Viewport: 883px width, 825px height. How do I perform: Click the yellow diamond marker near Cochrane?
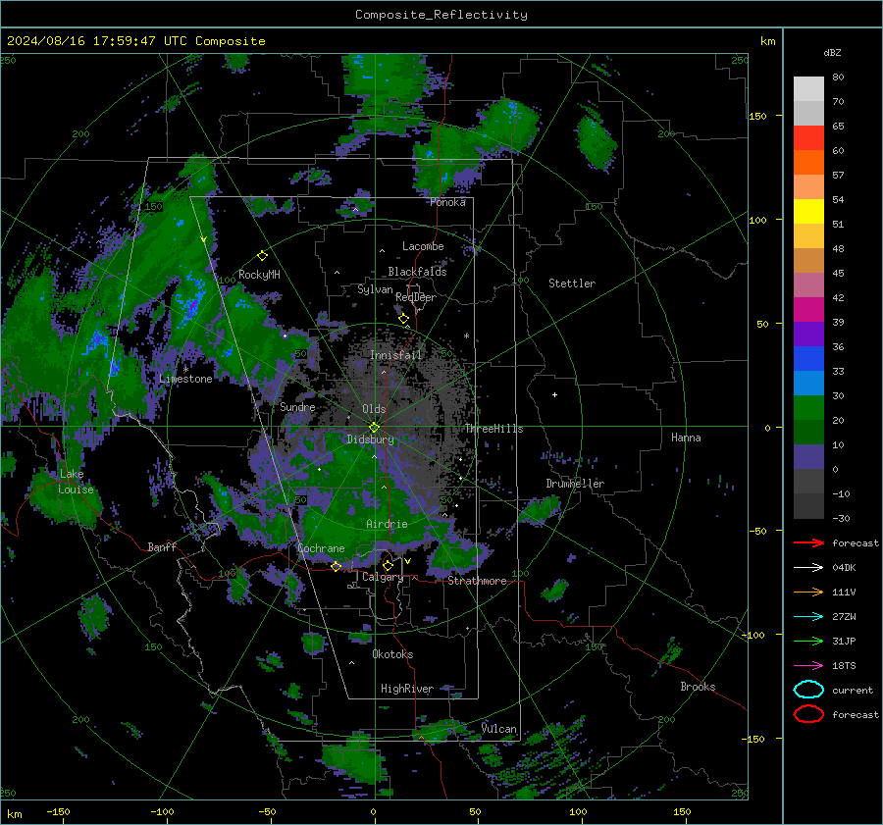pos(336,566)
